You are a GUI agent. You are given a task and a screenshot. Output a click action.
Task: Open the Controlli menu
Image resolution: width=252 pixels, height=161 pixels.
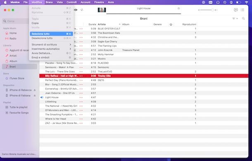71,2
